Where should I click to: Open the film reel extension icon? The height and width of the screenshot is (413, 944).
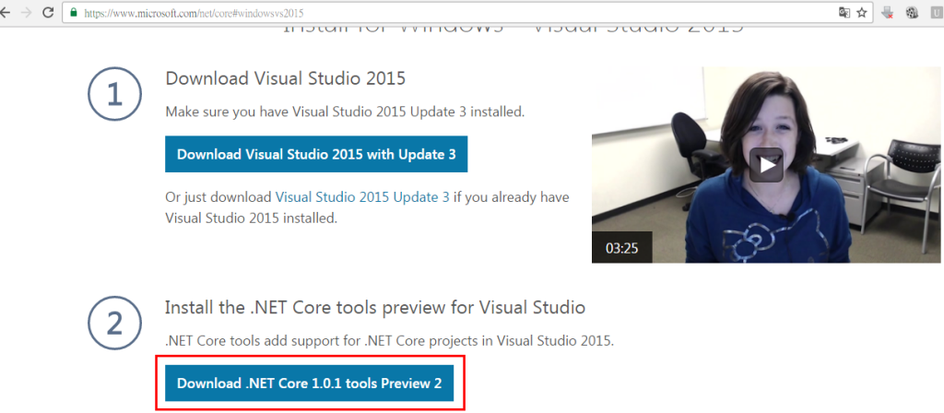(912, 13)
